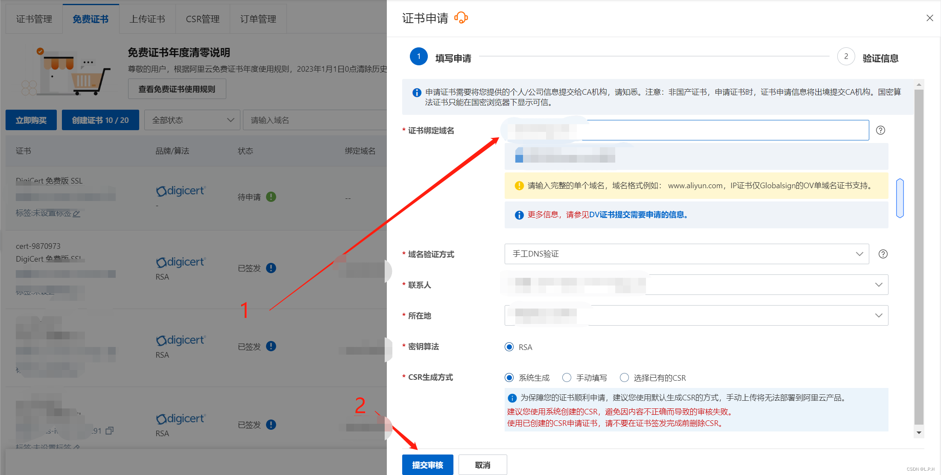Click the info icon next to cert-9870973 已签发 status
Screen dimensions: 941x475
click(x=271, y=268)
